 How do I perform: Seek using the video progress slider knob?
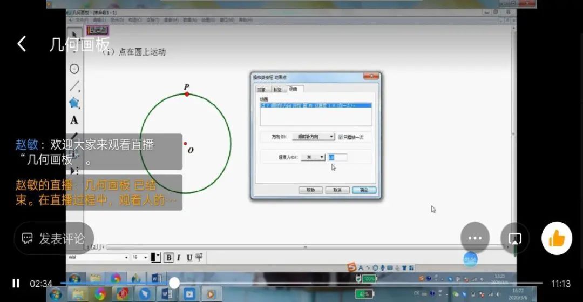[x=174, y=284]
